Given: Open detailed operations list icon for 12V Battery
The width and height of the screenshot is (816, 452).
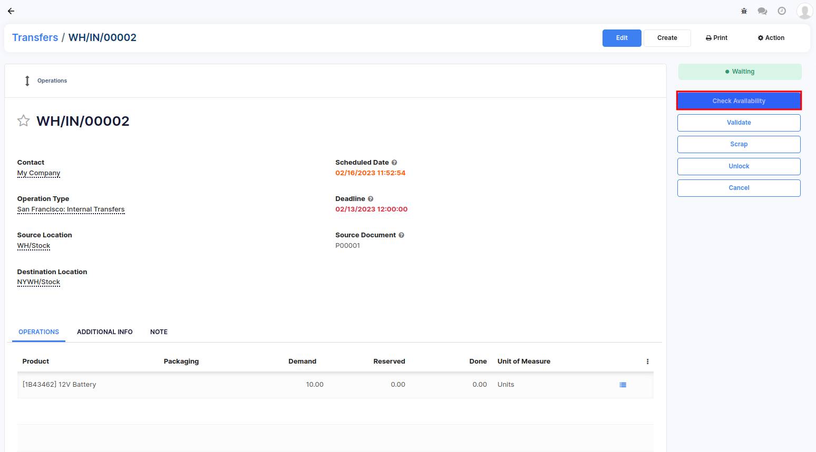Looking at the screenshot, I should click(623, 385).
